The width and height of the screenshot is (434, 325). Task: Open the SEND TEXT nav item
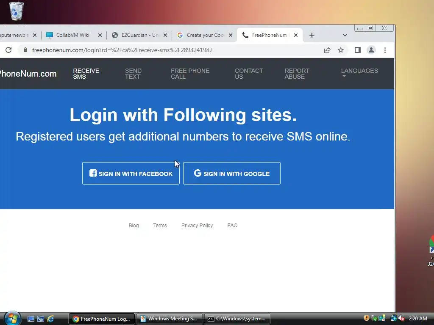[133, 74]
